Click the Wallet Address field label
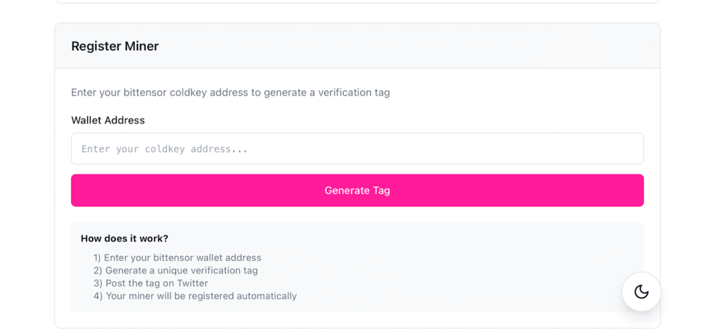715x330 pixels. pos(108,120)
